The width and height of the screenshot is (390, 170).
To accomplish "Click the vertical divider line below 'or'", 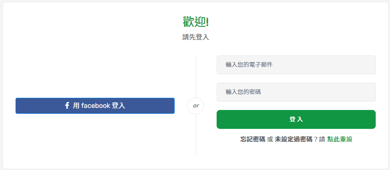I will [196, 134].
